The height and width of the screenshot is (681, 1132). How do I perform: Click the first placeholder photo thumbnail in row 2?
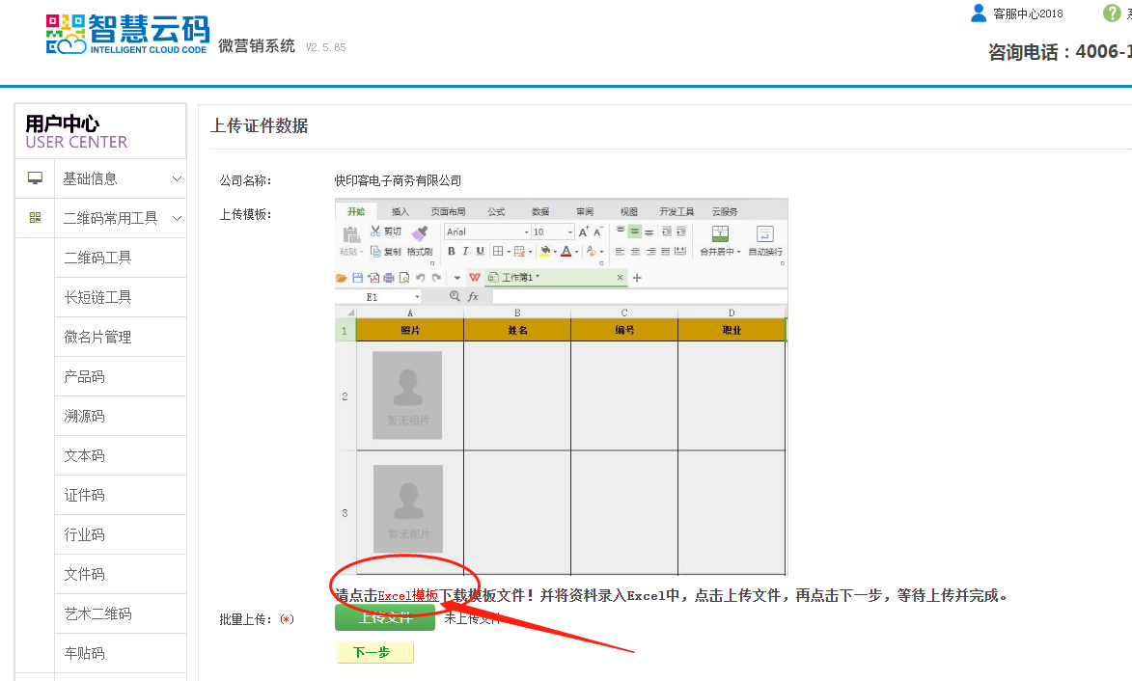coord(407,391)
